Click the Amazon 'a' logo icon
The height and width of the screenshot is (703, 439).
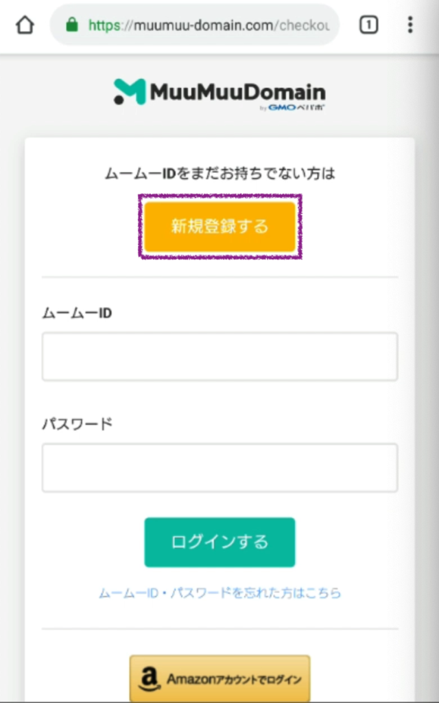(147, 680)
